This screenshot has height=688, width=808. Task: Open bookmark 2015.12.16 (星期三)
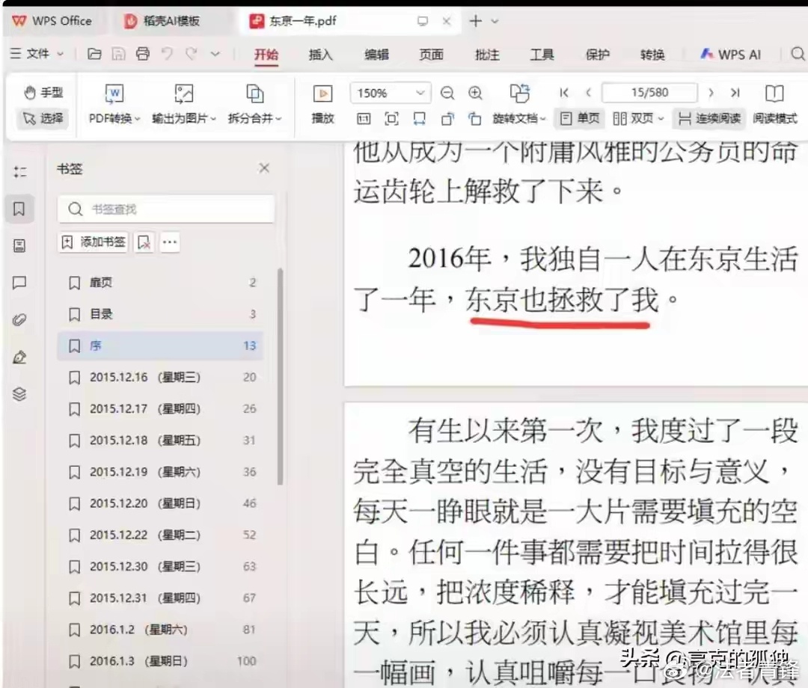click(161, 377)
